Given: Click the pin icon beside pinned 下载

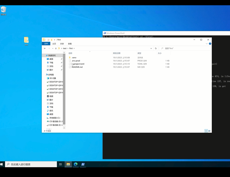Looking at the screenshot, I should coord(61,63).
